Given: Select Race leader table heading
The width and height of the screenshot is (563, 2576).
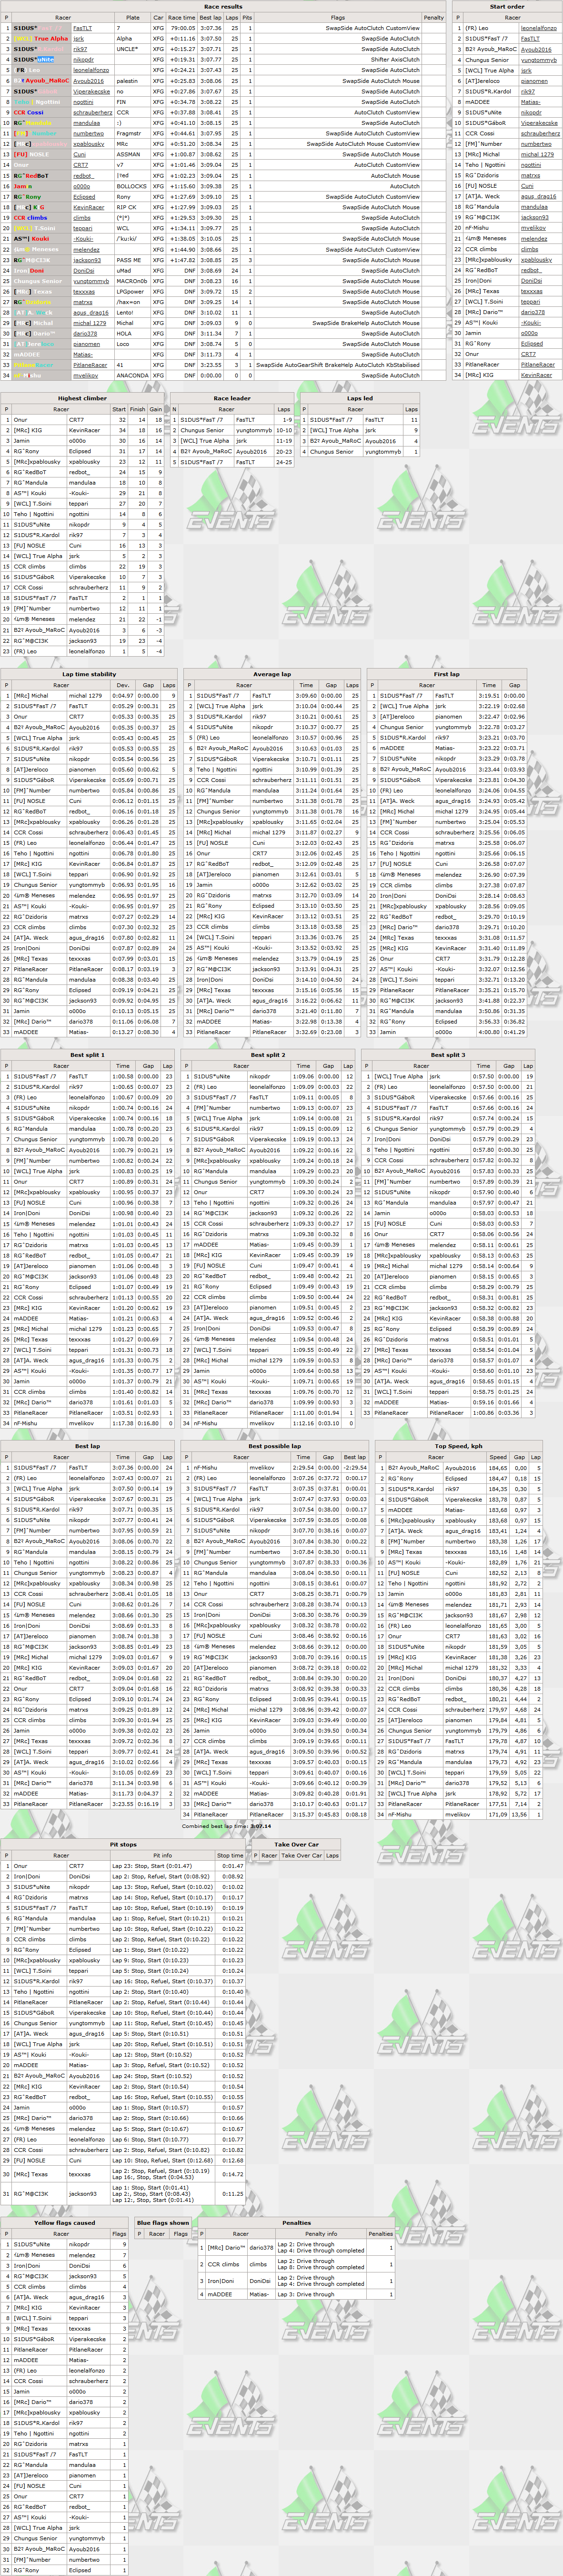Looking at the screenshot, I should (232, 398).
